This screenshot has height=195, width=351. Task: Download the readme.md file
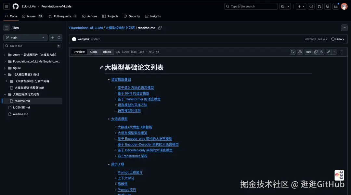tap(321, 52)
